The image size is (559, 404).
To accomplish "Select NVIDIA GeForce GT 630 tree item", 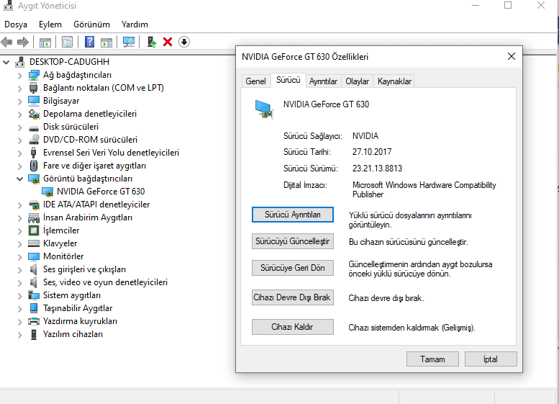I will pyautogui.click(x=101, y=192).
